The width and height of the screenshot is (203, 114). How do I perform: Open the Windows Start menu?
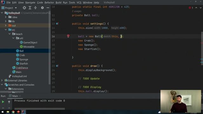click(3, 112)
